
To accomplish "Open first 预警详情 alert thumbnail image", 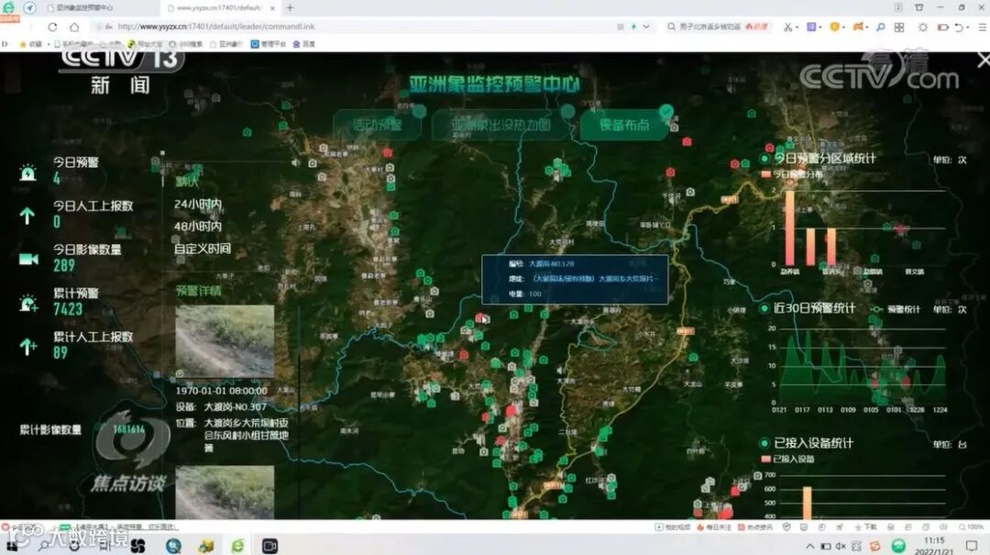I will [x=225, y=341].
